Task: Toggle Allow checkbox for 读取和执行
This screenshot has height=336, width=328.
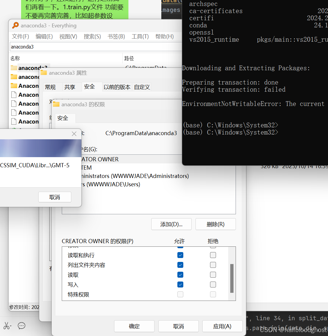Action: point(180,255)
